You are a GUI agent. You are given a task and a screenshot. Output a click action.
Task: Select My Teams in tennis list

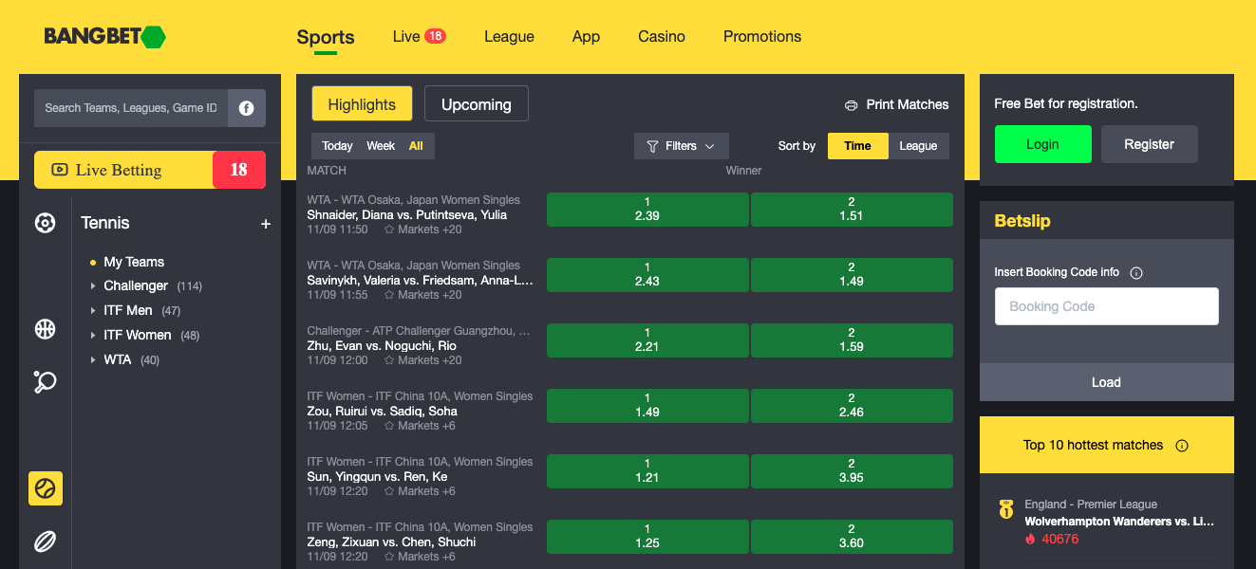click(134, 262)
